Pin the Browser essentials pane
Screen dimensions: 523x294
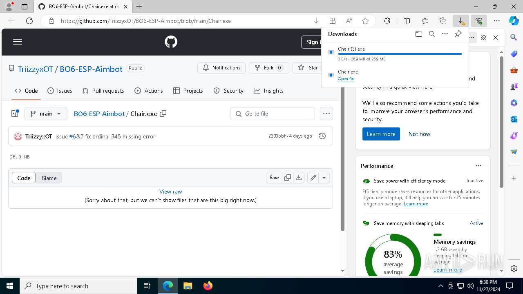483,38
